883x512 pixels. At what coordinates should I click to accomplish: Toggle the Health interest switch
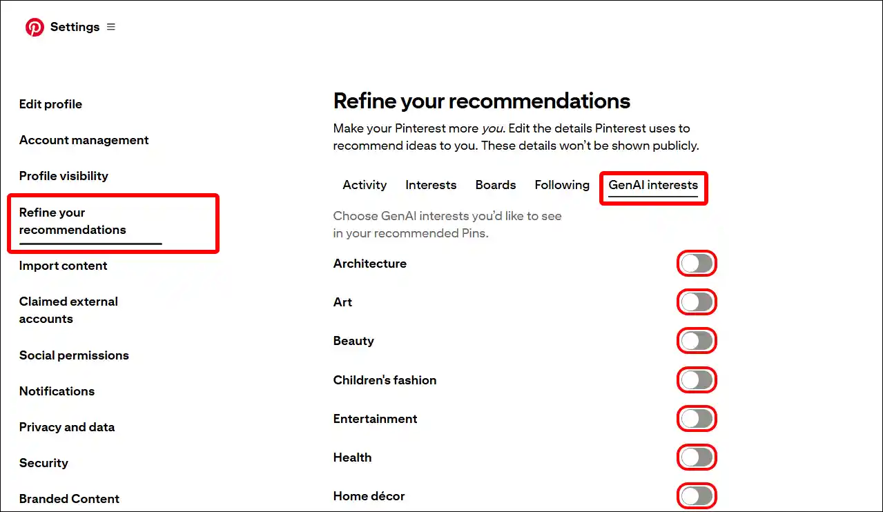point(696,457)
